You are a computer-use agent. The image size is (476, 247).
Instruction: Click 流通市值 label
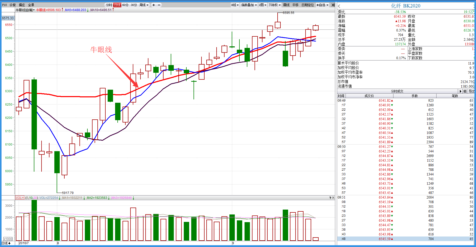345,86
